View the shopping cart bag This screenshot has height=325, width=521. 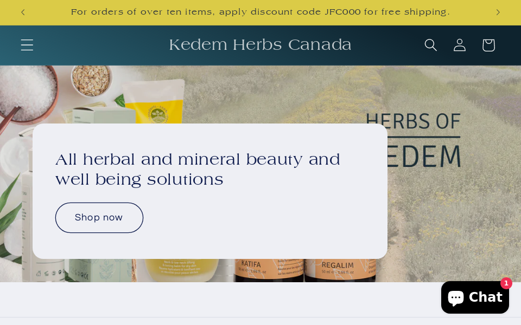pyautogui.click(x=488, y=45)
